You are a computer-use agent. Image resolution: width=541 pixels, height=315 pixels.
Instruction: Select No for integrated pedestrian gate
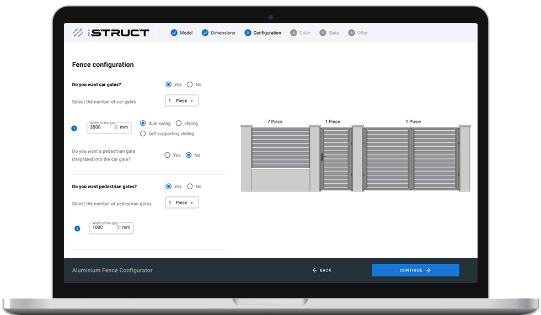click(189, 155)
